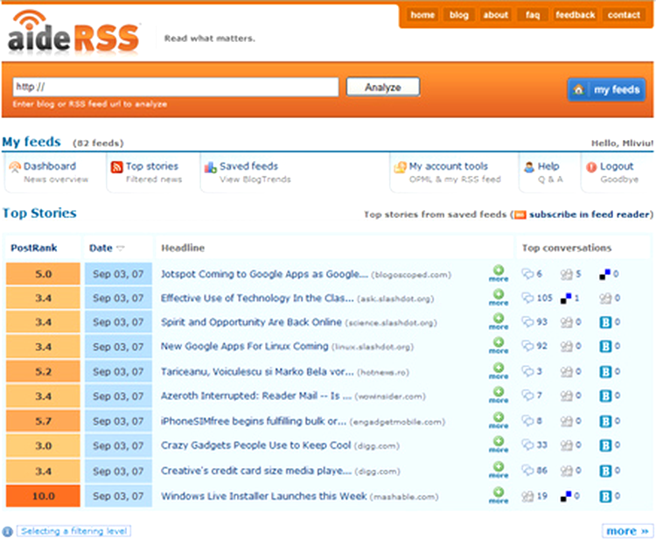Image resolution: width=656 pixels, height=546 pixels.
Task: Open Jotspot Coming to Google Apps headline
Action: 264,274
